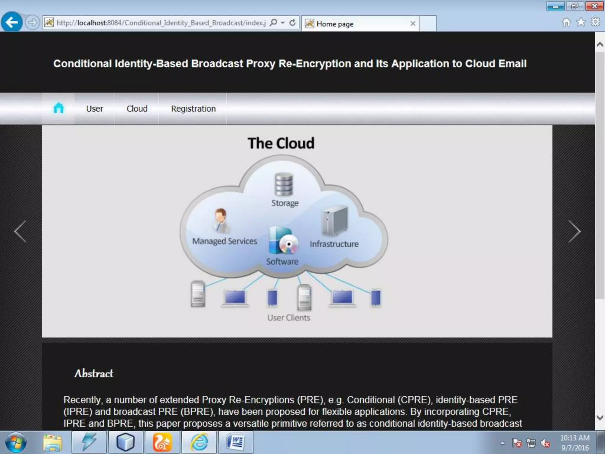Open Microsoft Word from the taskbar
The width and height of the screenshot is (605, 454).
click(236, 442)
